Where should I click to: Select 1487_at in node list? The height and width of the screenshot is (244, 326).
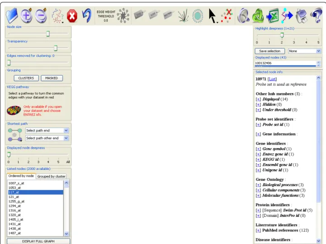(36, 233)
